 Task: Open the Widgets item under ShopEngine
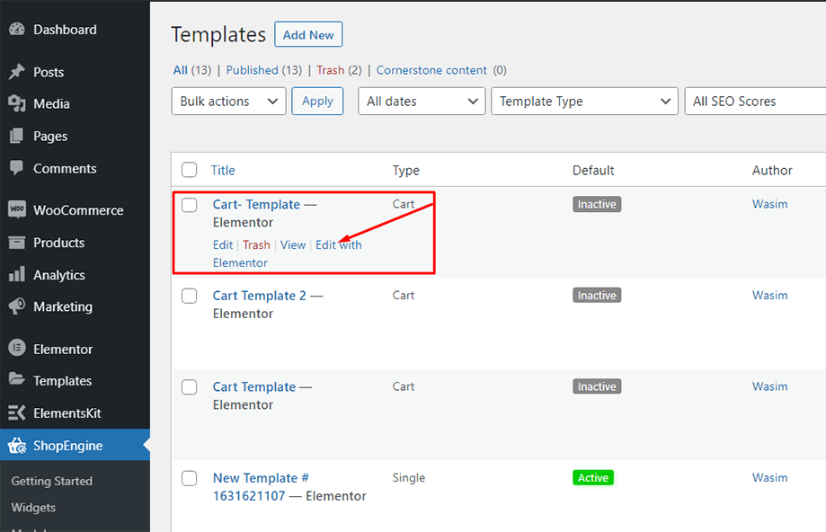pos(33,508)
